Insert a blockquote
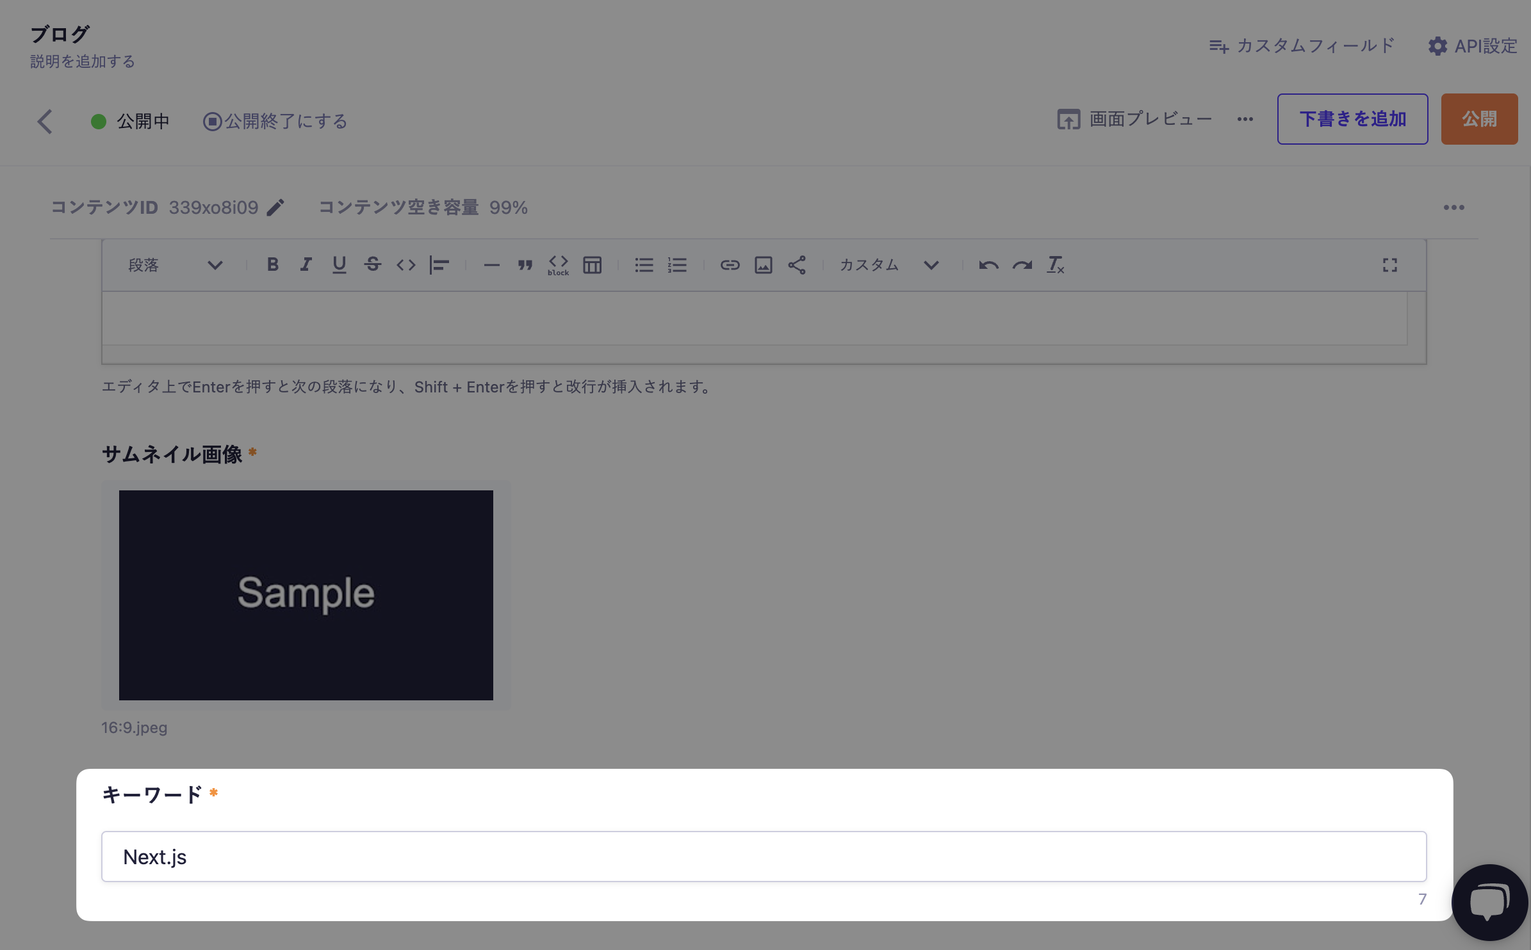 [x=524, y=264]
